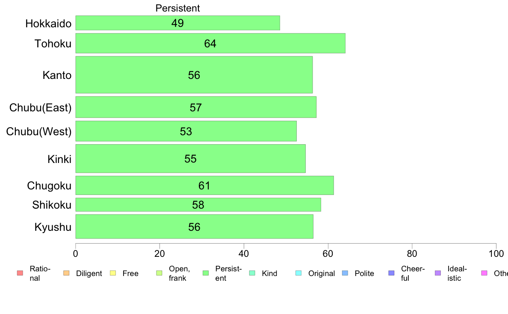This screenshot has width=508, height=314.
Task: Click the yellow Free legend swatch
Action: click(113, 273)
